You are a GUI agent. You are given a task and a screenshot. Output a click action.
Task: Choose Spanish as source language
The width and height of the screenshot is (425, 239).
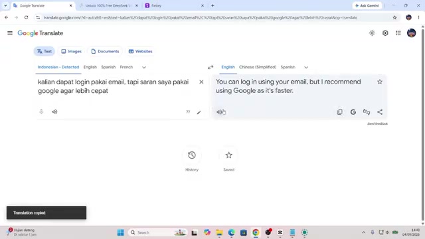(x=108, y=67)
